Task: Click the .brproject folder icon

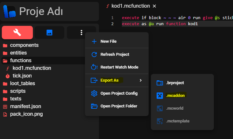Action: click(160, 83)
